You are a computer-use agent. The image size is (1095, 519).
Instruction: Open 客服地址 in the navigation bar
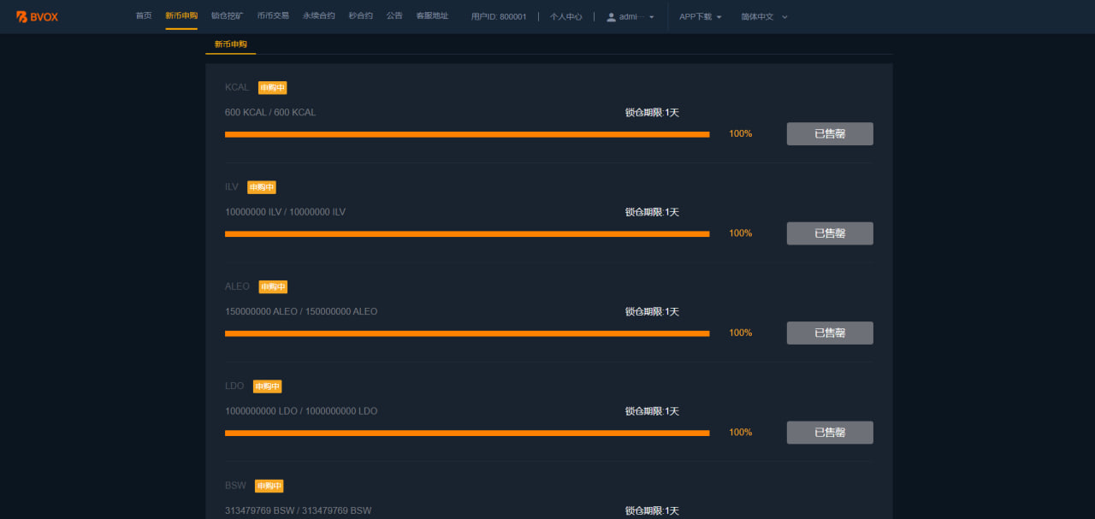pos(432,16)
